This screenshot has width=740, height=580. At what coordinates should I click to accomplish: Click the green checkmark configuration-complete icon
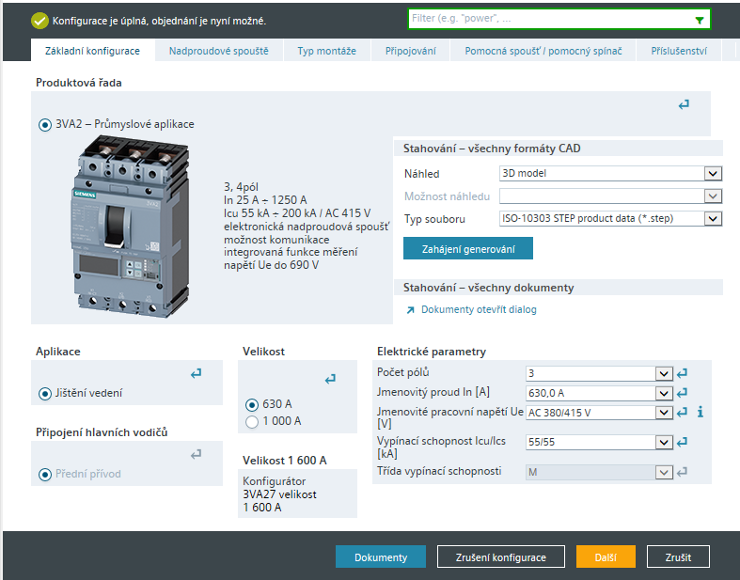pos(39,21)
